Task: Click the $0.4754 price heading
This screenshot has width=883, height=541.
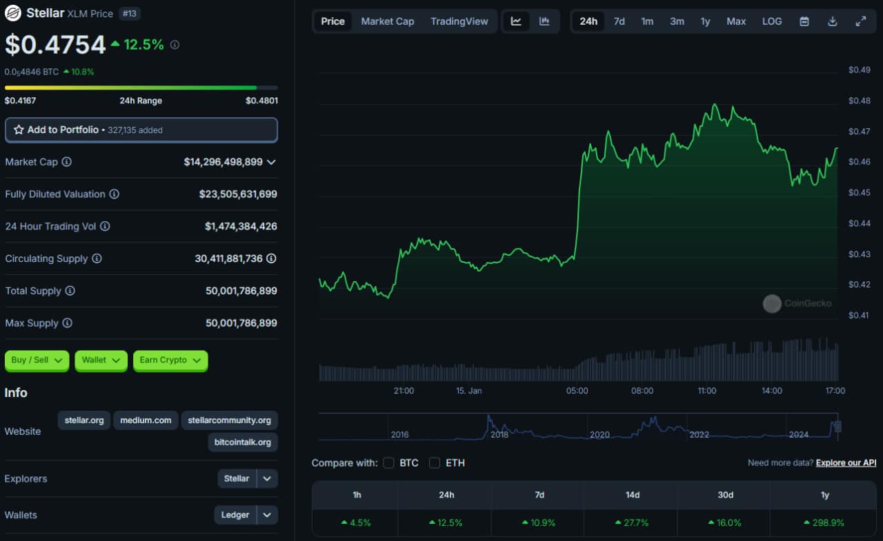Action: click(55, 44)
